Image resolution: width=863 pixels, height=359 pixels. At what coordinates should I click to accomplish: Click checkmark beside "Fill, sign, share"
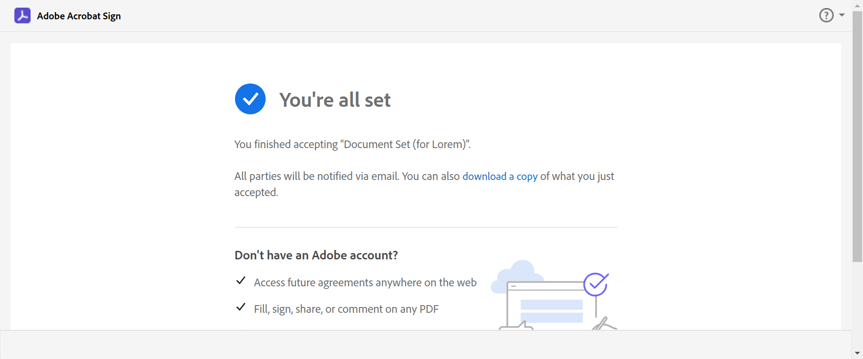[x=241, y=307]
